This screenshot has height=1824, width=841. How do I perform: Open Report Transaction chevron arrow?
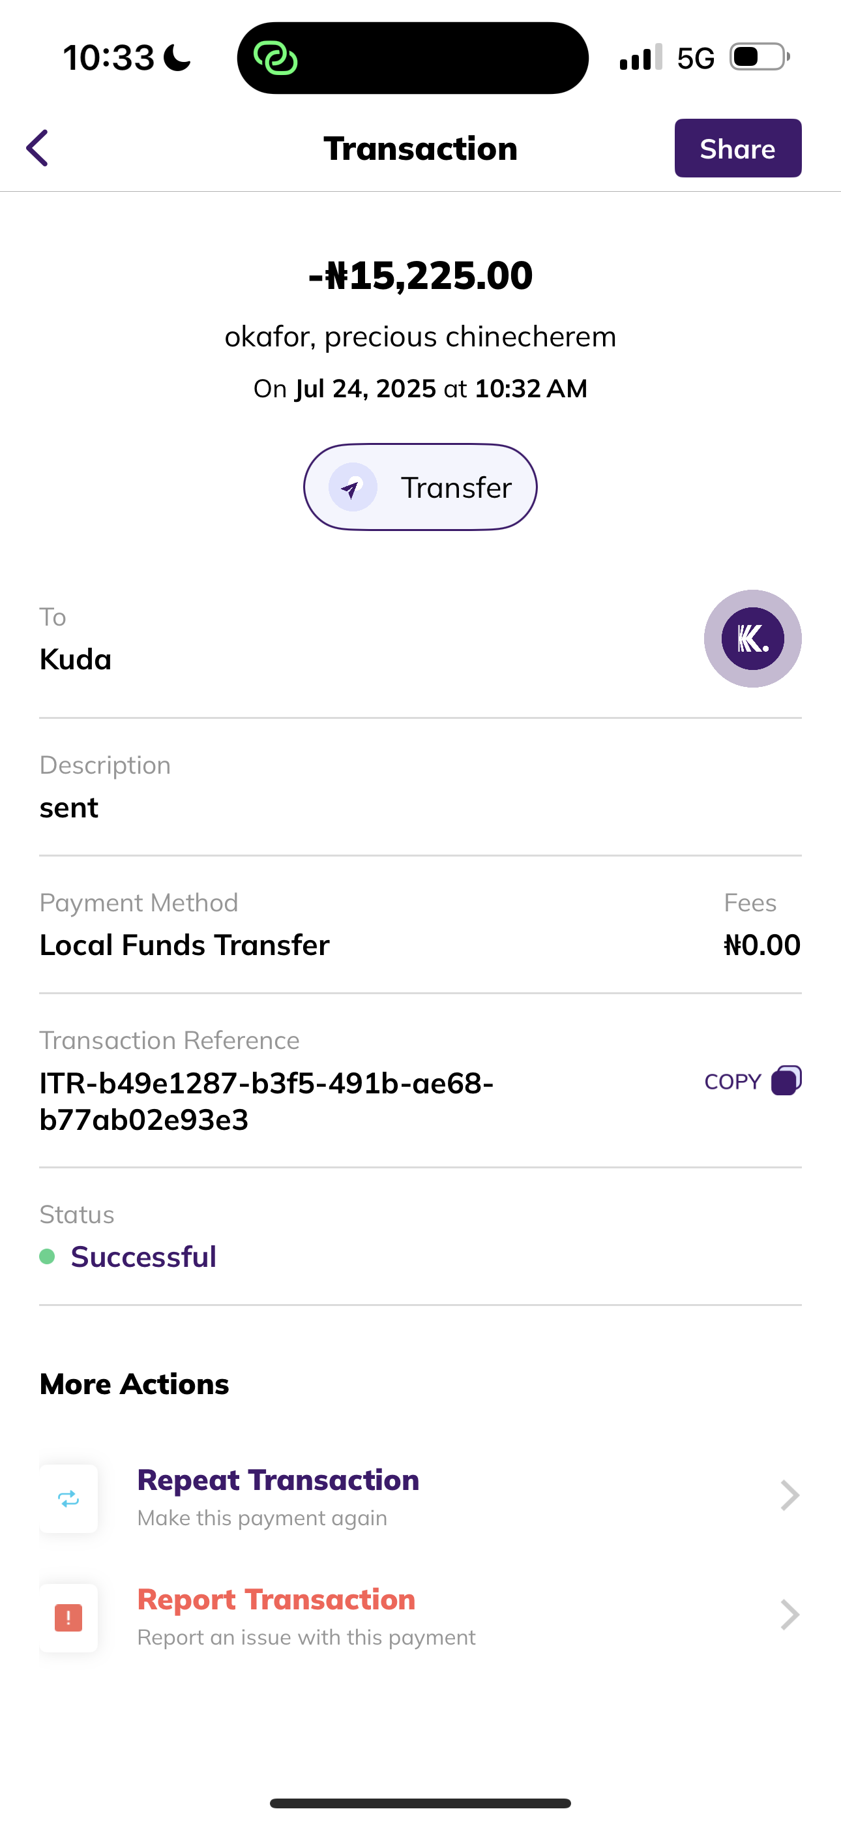[789, 1615]
